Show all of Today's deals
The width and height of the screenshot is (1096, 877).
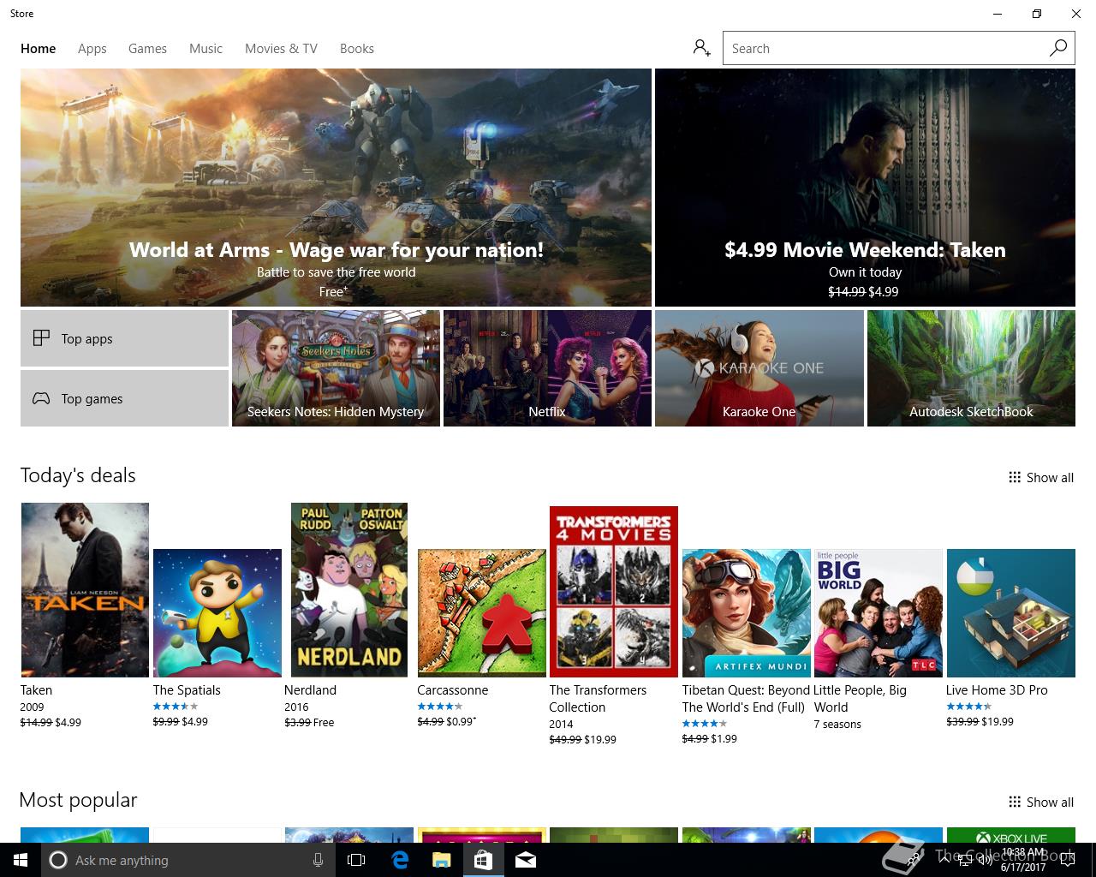1041,477
